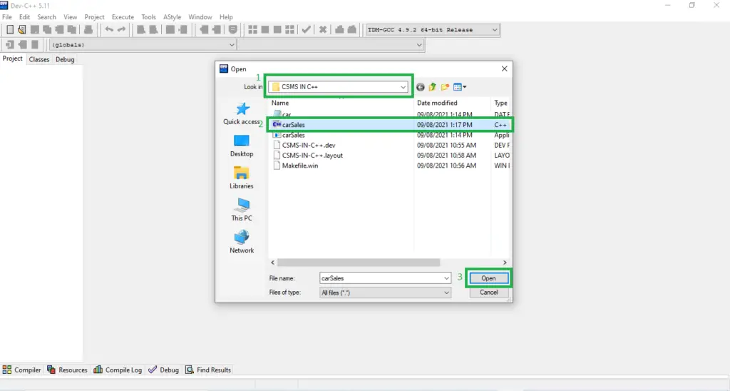Select the CSMS-IN-C++.dev file
The image size is (730, 391).
tap(308, 146)
